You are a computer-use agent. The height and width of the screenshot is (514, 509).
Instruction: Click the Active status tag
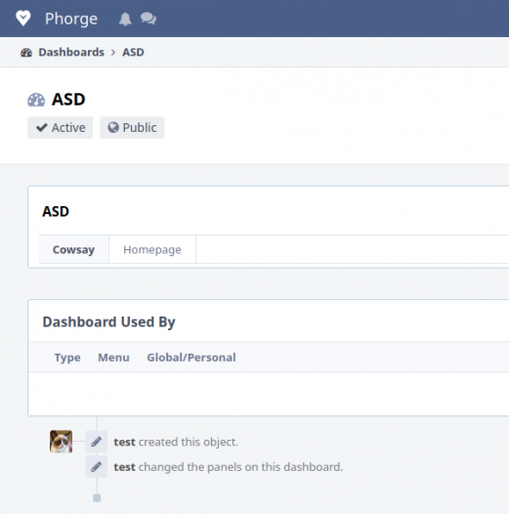pos(61,127)
